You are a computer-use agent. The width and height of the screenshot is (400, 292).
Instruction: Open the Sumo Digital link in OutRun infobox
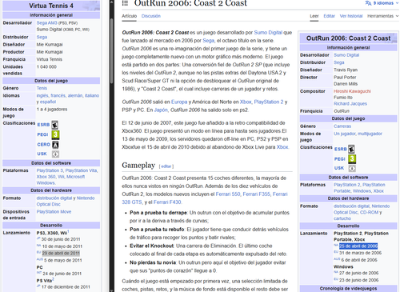(x=346, y=55)
